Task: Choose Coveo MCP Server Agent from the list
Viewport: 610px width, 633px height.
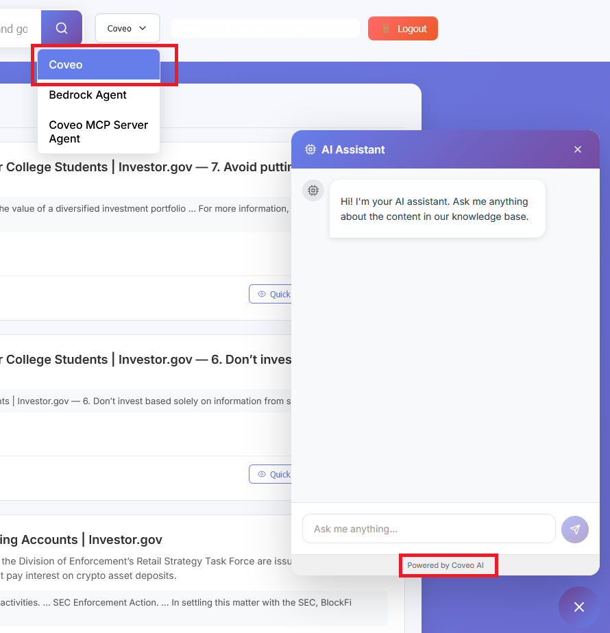Action: (x=98, y=132)
